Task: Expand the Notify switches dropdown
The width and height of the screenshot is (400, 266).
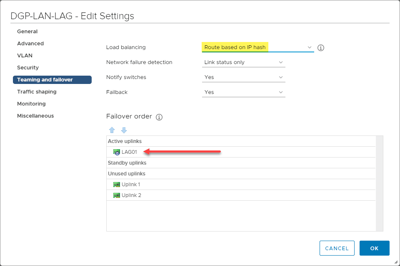Action: (x=243, y=77)
